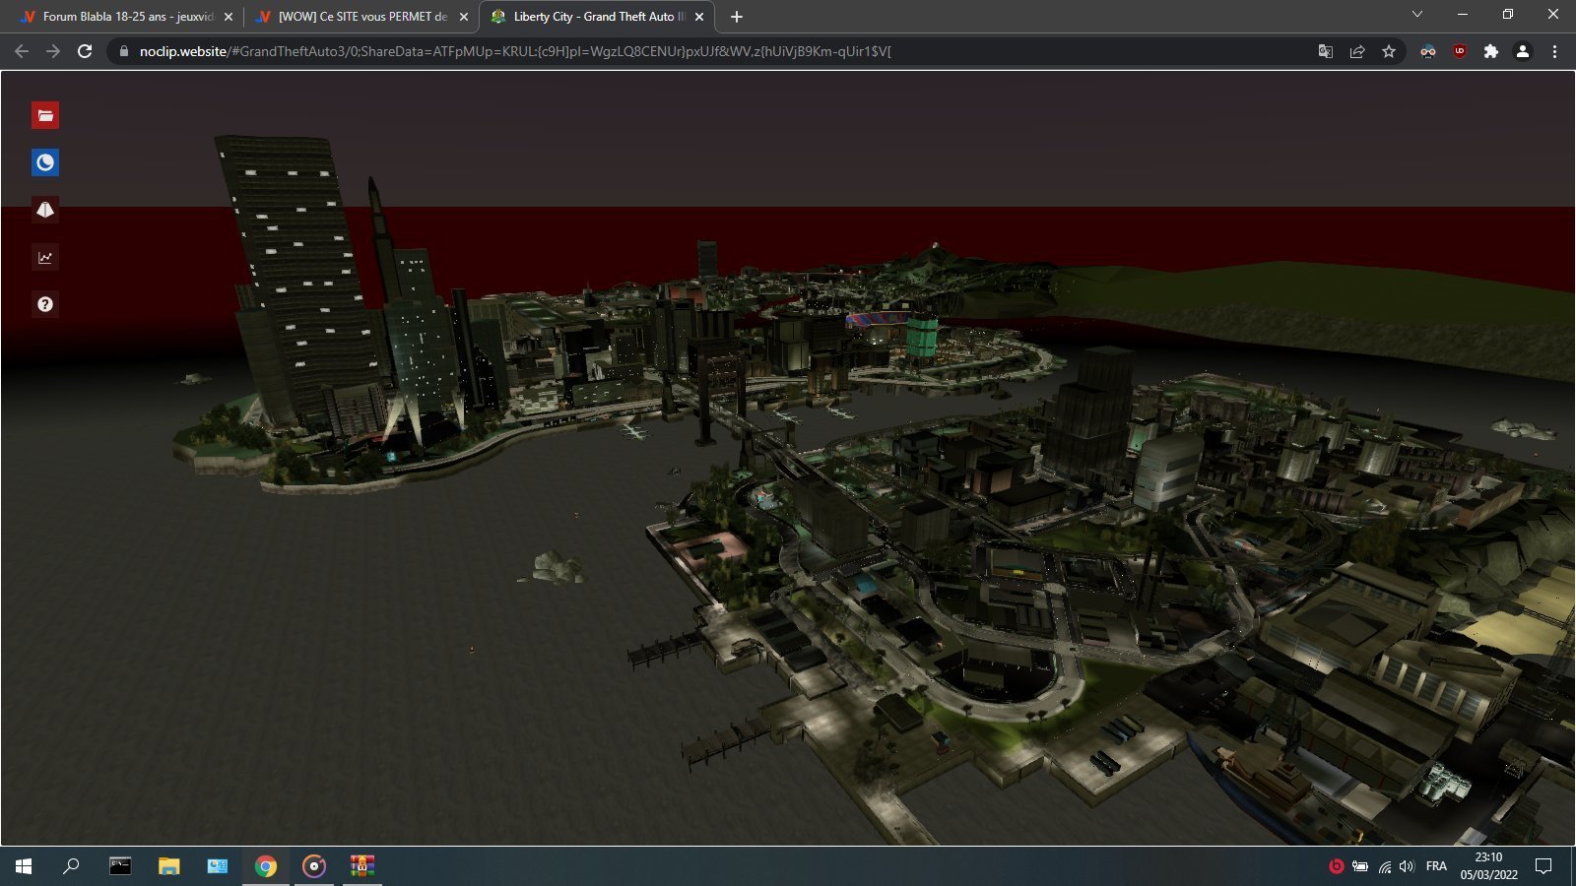Viewport: 1576px width, 886px height.
Task: Select the Liberty City Grand Theft Auto tab
Action: pyautogui.click(x=598, y=17)
